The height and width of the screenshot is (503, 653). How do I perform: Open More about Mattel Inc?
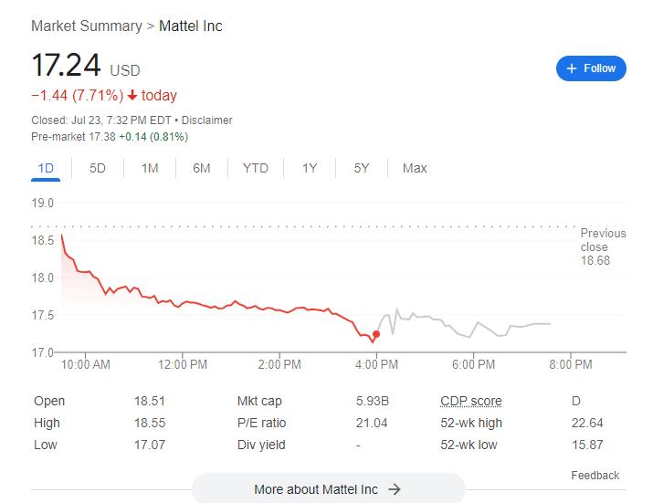pos(316,489)
